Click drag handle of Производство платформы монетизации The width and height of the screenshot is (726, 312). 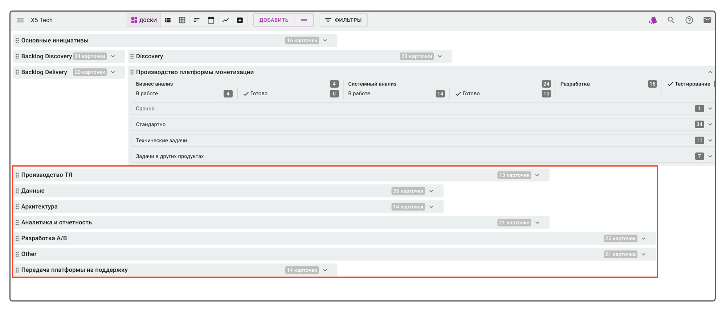132,72
